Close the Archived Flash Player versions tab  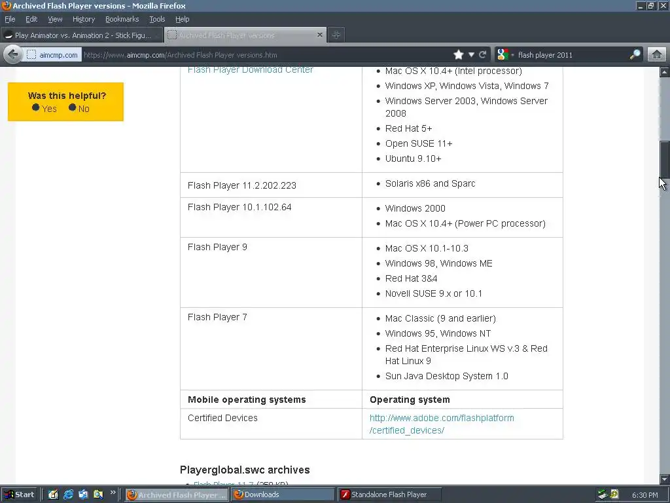[x=319, y=35]
